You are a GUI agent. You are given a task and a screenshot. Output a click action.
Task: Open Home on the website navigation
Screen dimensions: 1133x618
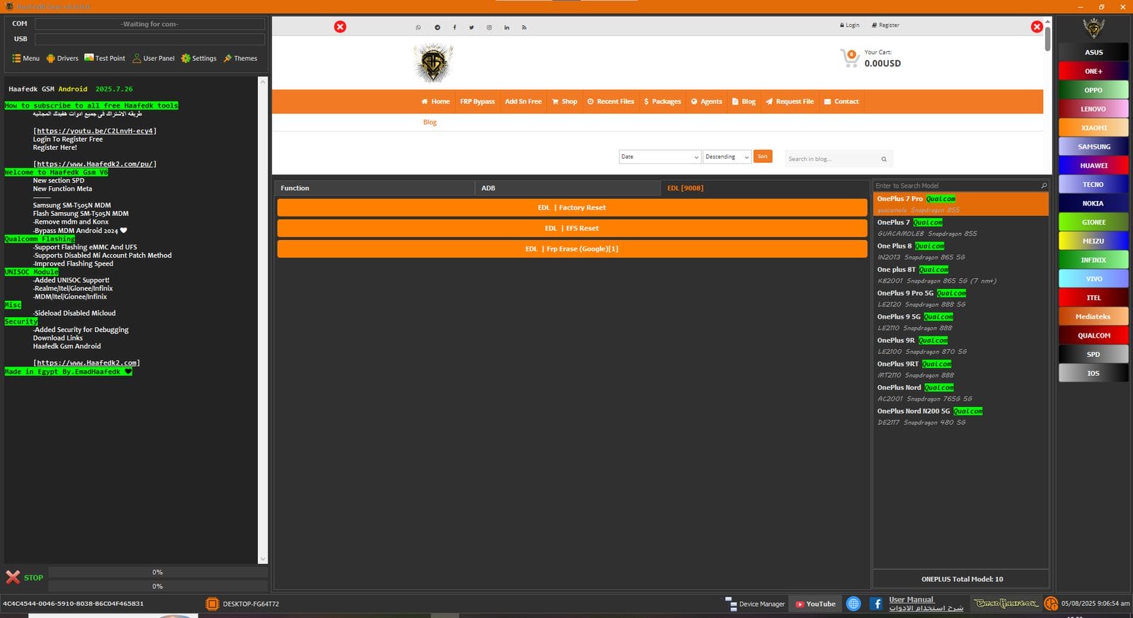(x=435, y=101)
